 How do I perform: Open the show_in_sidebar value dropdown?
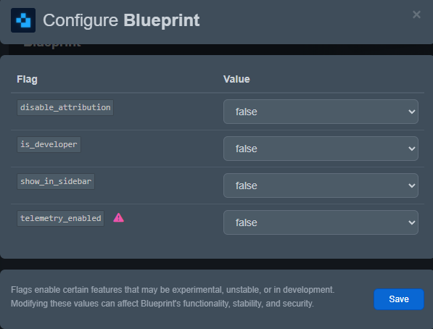tap(321, 186)
